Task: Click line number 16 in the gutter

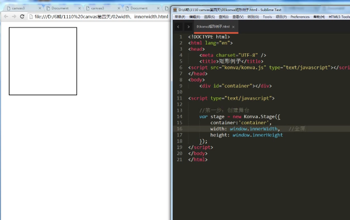Action: click(179, 129)
